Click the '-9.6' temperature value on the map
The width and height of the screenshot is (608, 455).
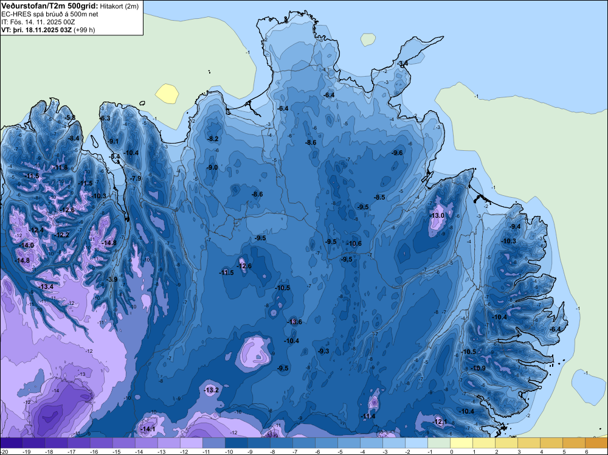(x=398, y=153)
